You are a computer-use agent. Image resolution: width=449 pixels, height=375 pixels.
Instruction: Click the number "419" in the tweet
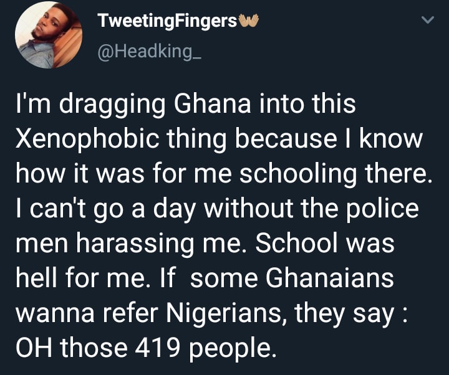pyautogui.click(x=158, y=347)
